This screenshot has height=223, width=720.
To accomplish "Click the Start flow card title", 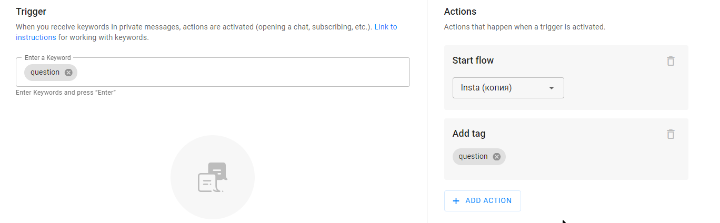I will point(473,60).
